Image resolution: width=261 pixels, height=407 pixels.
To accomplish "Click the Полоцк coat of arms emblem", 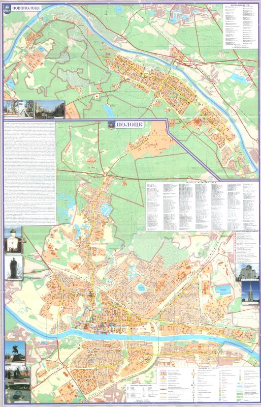I will (x=111, y=125).
